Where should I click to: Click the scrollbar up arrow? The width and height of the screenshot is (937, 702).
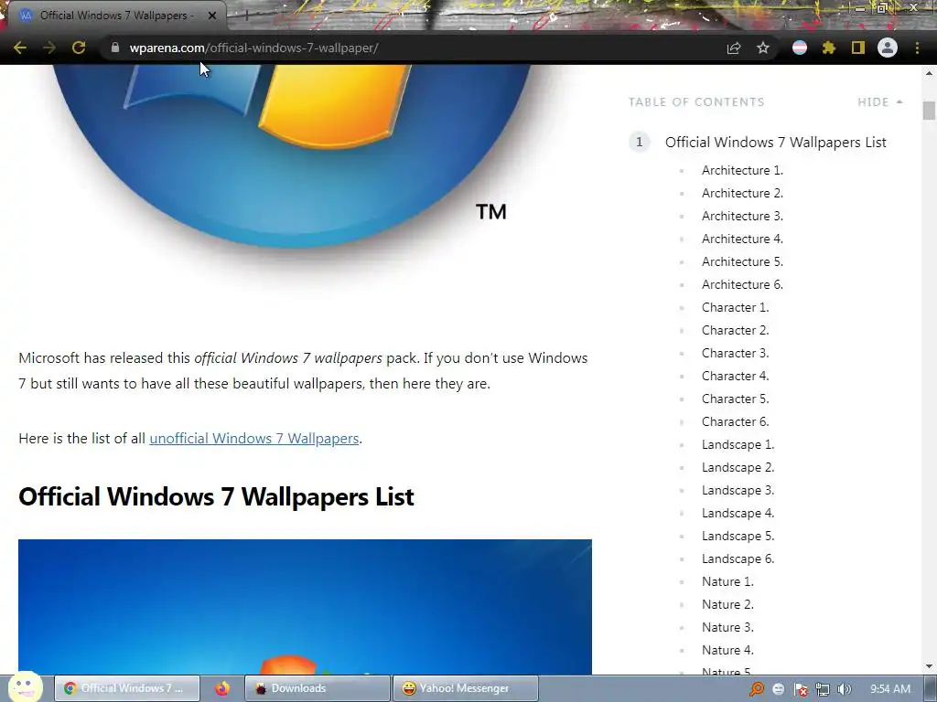(x=929, y=73)
